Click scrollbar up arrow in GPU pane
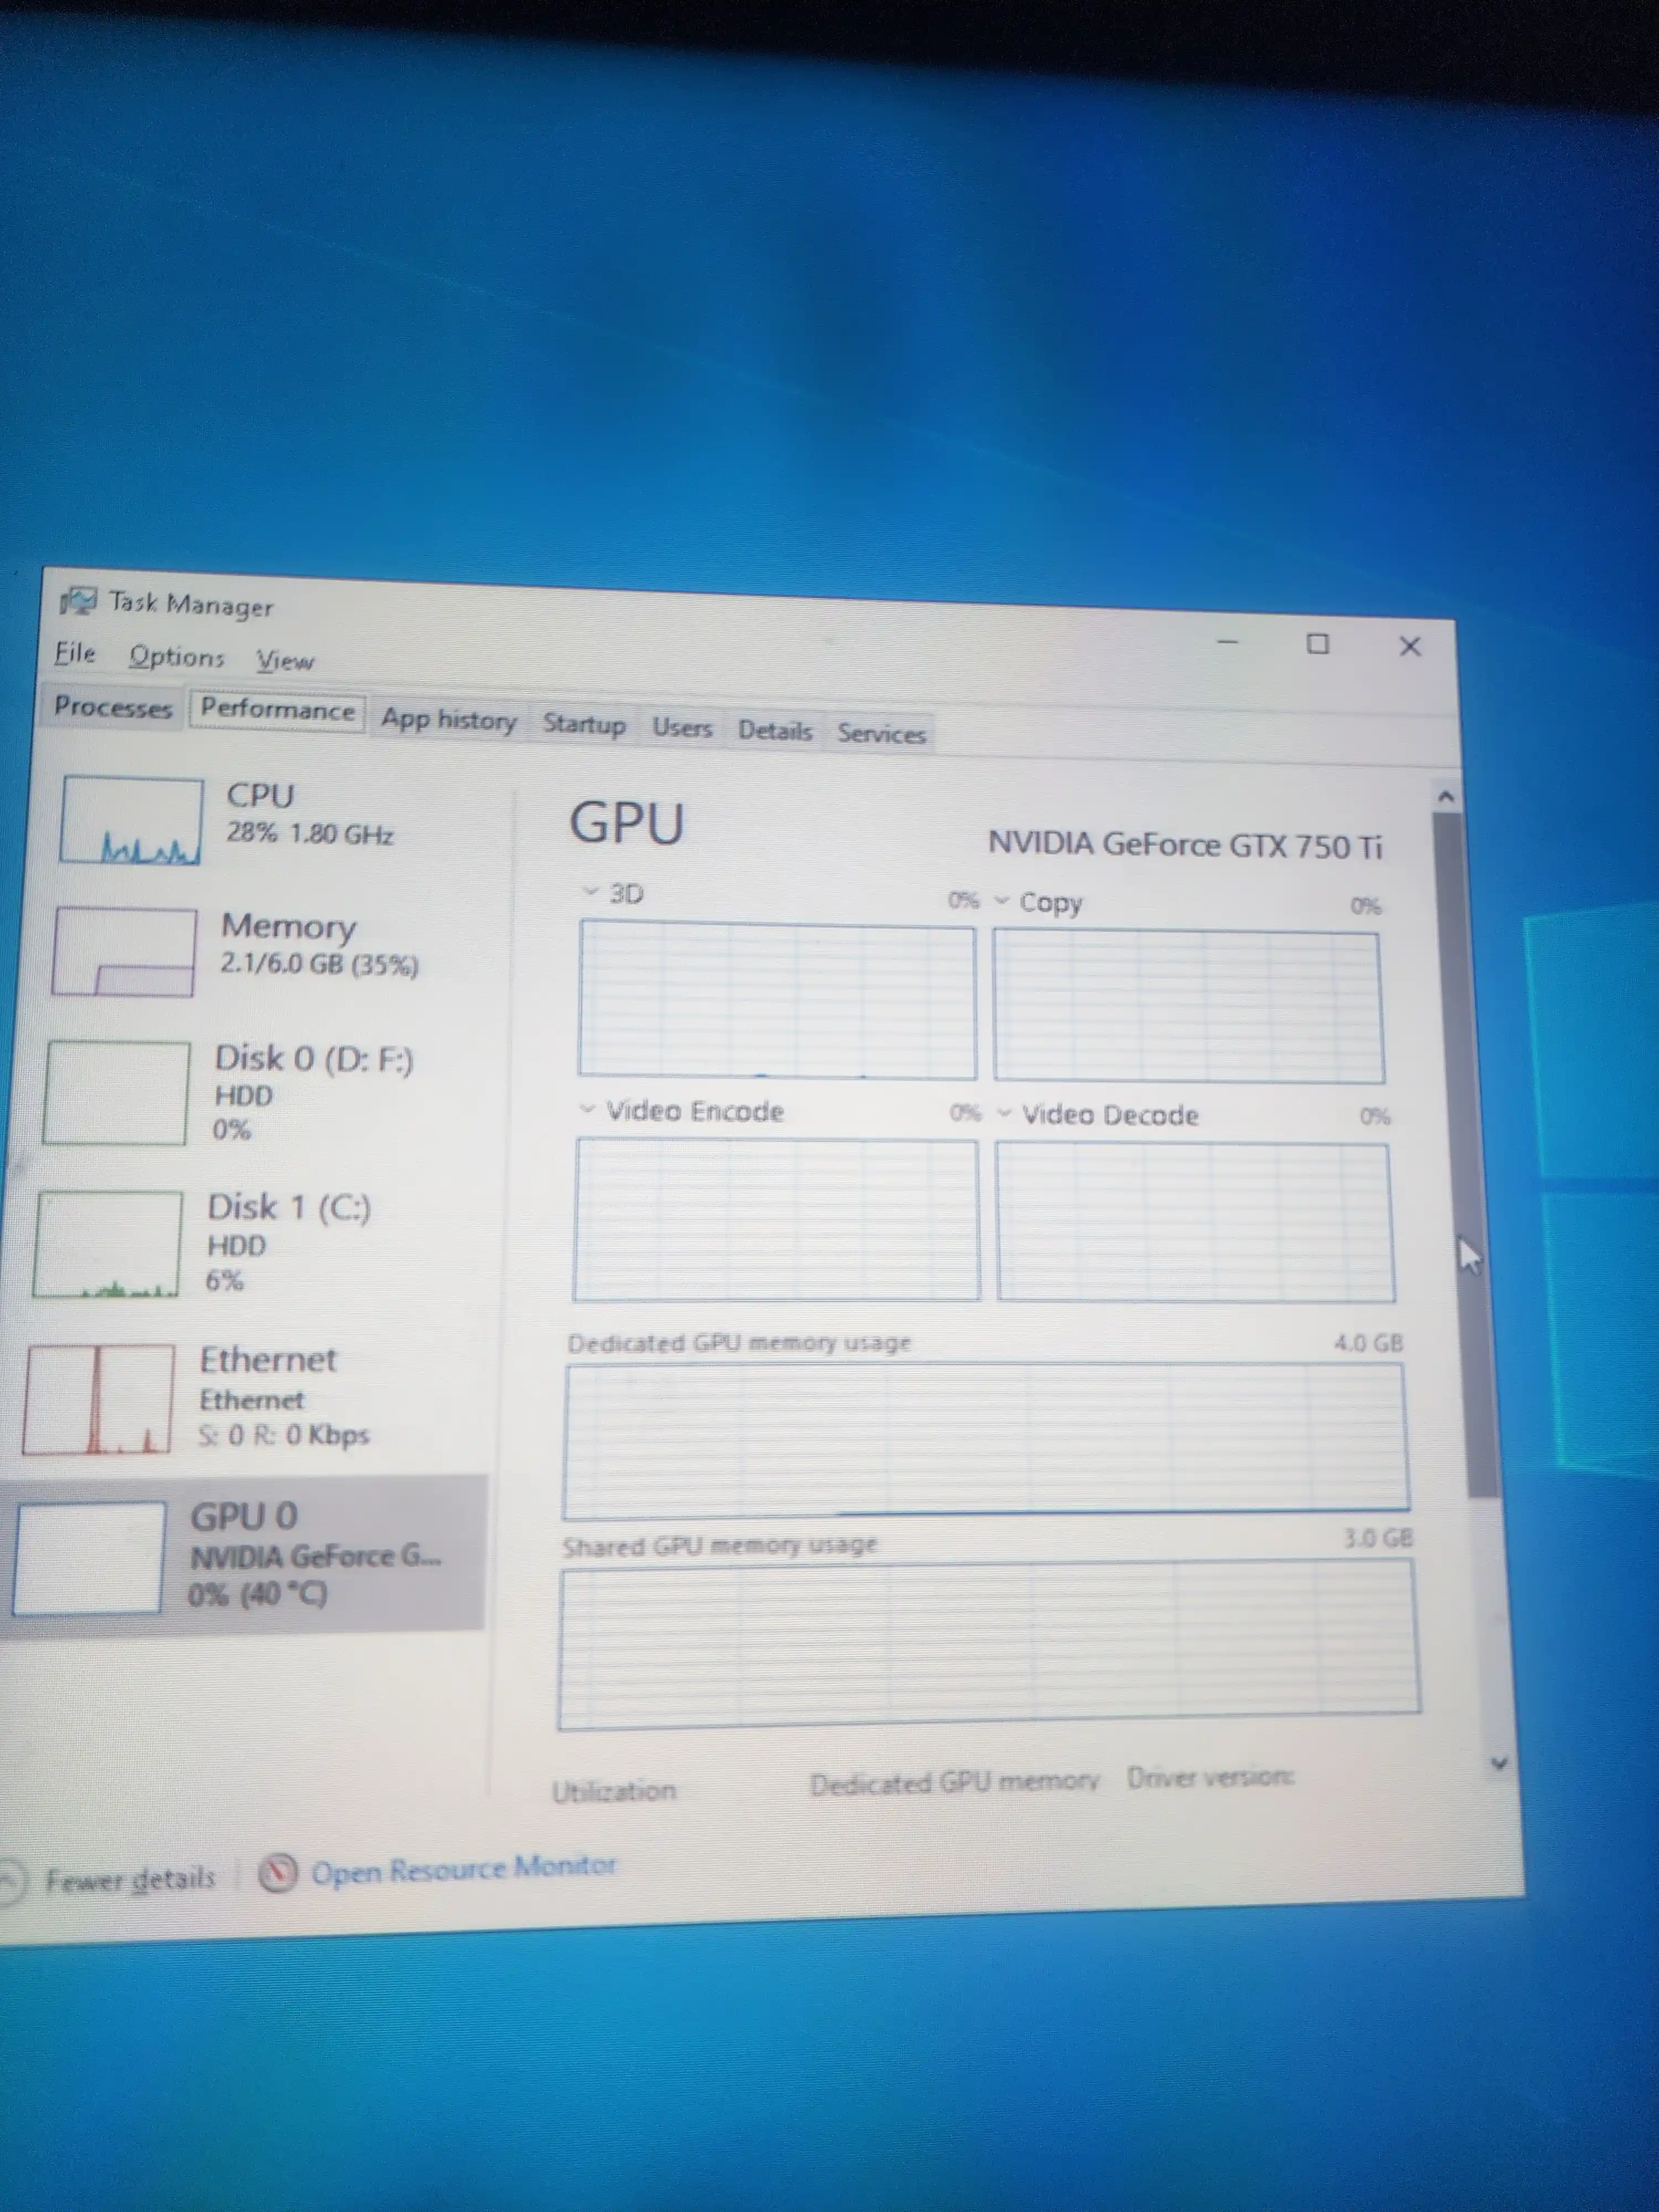The width and height of the screenshot is (1659, 2212). click(1445, 797)
